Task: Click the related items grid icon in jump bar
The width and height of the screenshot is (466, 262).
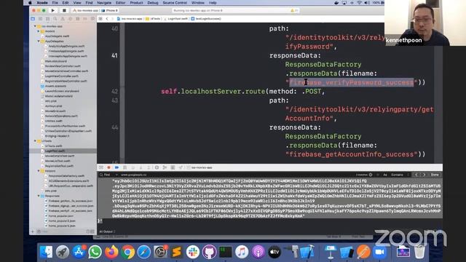Action: pyautogui.click(x=100, y=19)
